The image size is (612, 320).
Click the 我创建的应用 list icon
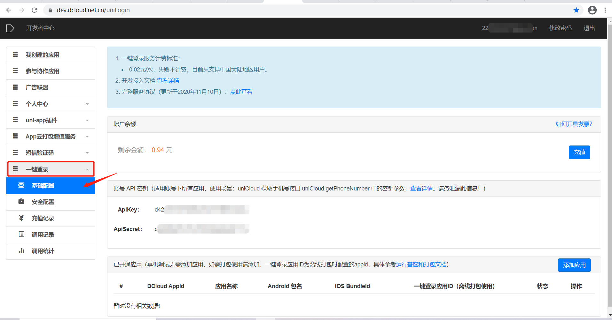pyautogui.click(x=15, y=54)
